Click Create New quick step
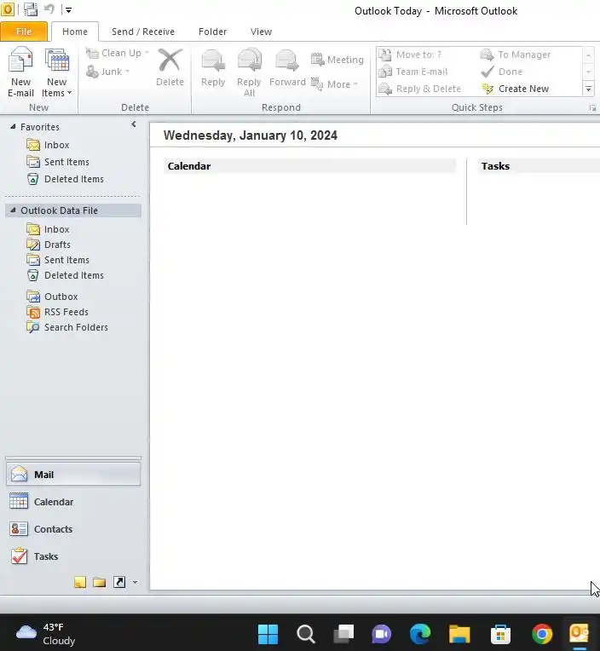Screen dimensions: 600x651 click(x=516, y=89)
